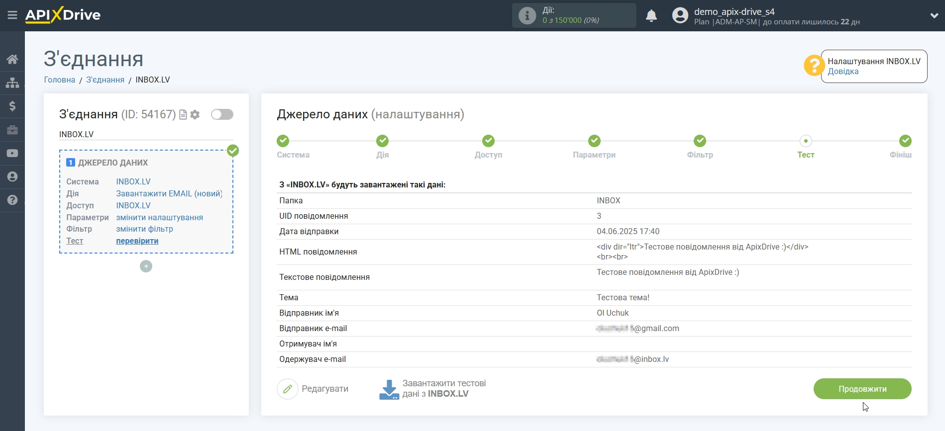945x431 pixels.
Task: Click the ДЖЕРЕЛО ДАНИХ block header
Action: [112, 163]
